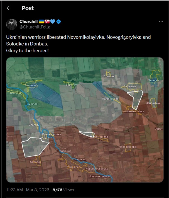This screenshot has width=169, height=198.
Task: Open the Churchill display name
Action: (x=28, y=21)
